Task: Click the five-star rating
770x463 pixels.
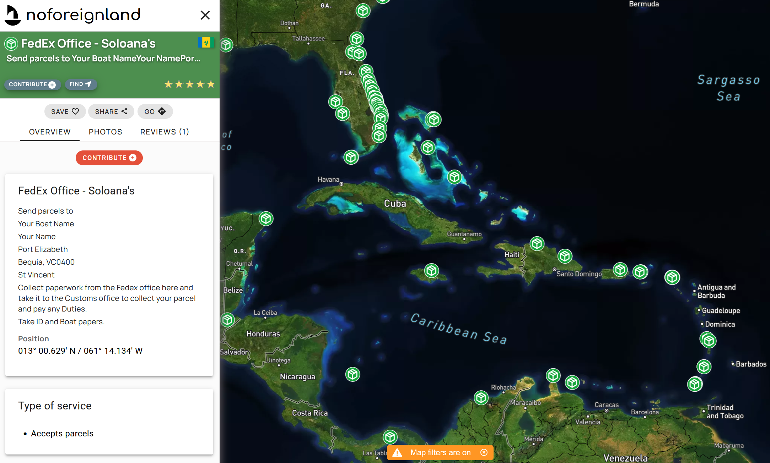Action: [189, 84]
